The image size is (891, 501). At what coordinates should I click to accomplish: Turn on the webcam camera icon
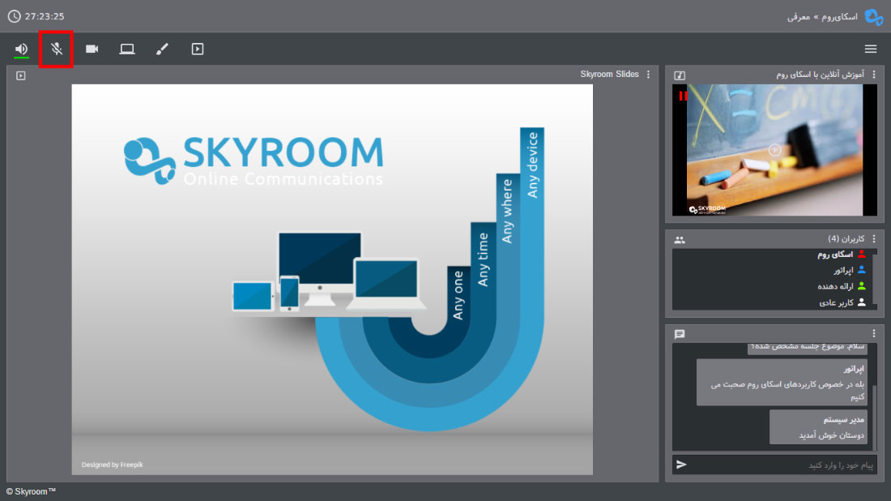click(92, 49)
